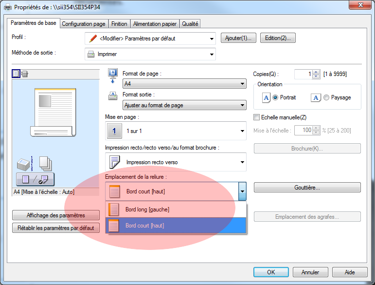The width and height of the screenshot is (375, 285).
Task: Click Rétablir les paramètres par défaut
Action: [x=56, y=228]
